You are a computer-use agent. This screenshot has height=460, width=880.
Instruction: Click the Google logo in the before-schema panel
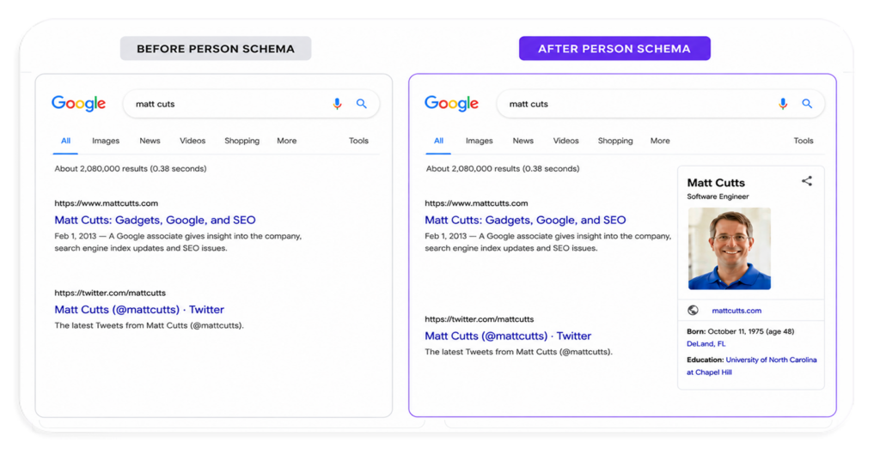click(78, 104)
